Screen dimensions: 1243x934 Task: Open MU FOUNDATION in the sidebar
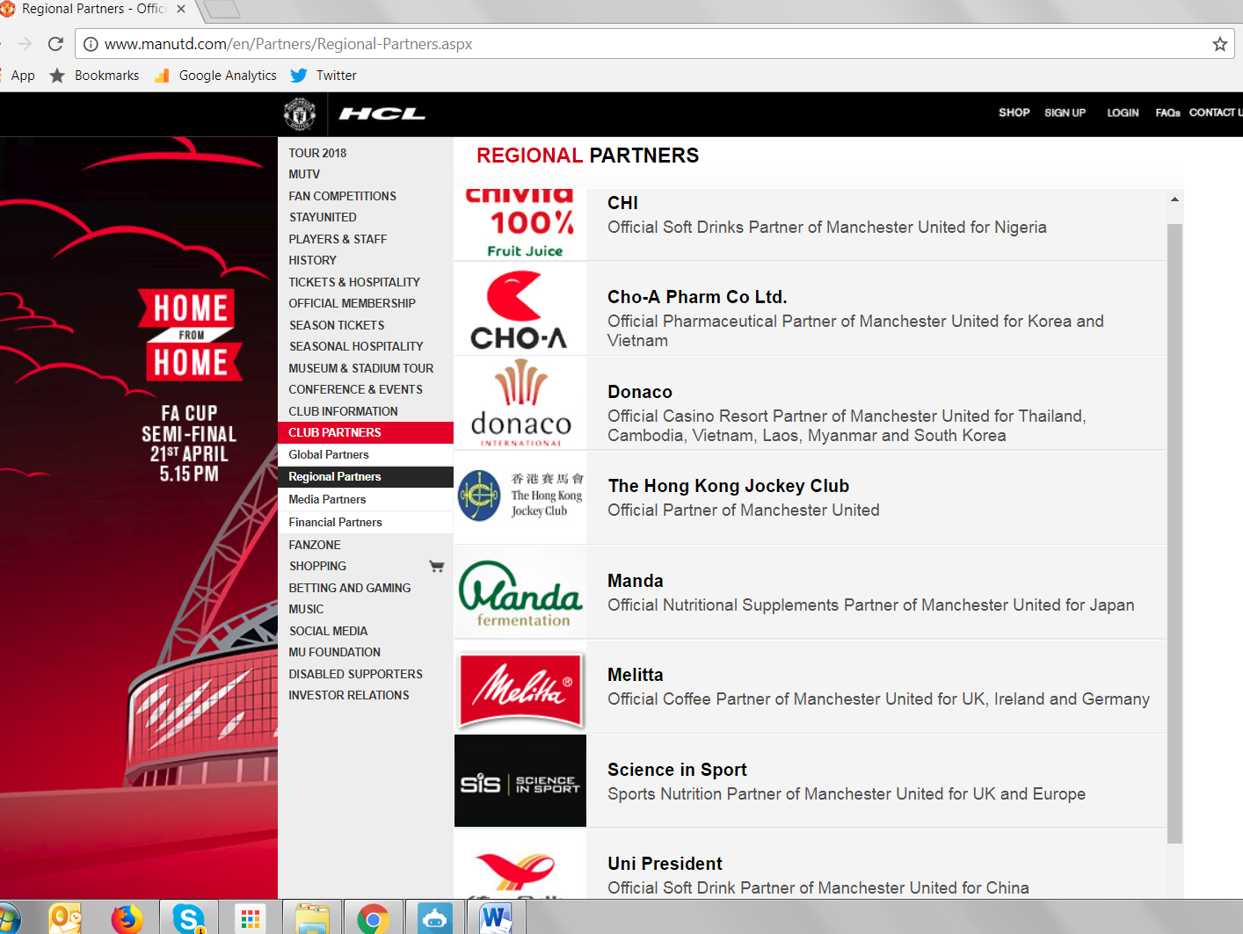pos(334,652)
